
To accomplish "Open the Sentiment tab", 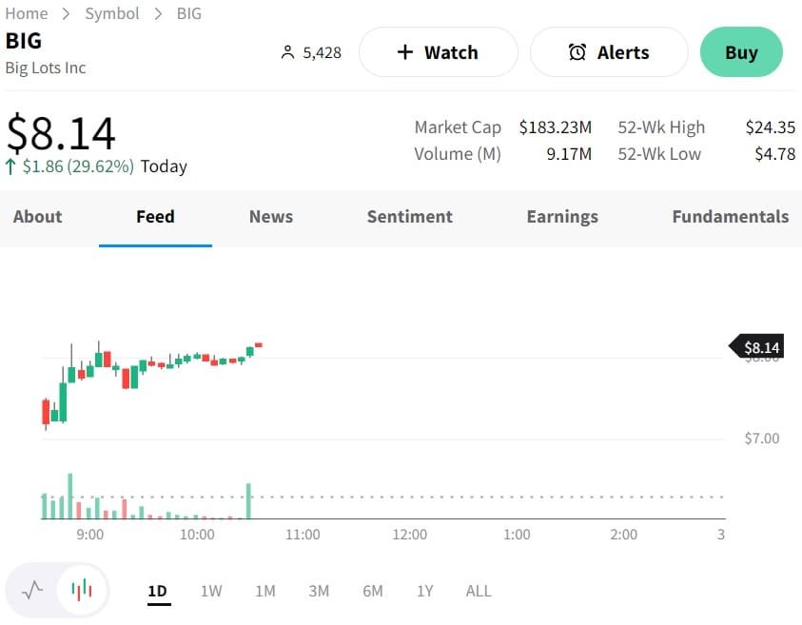I will 410,217.
